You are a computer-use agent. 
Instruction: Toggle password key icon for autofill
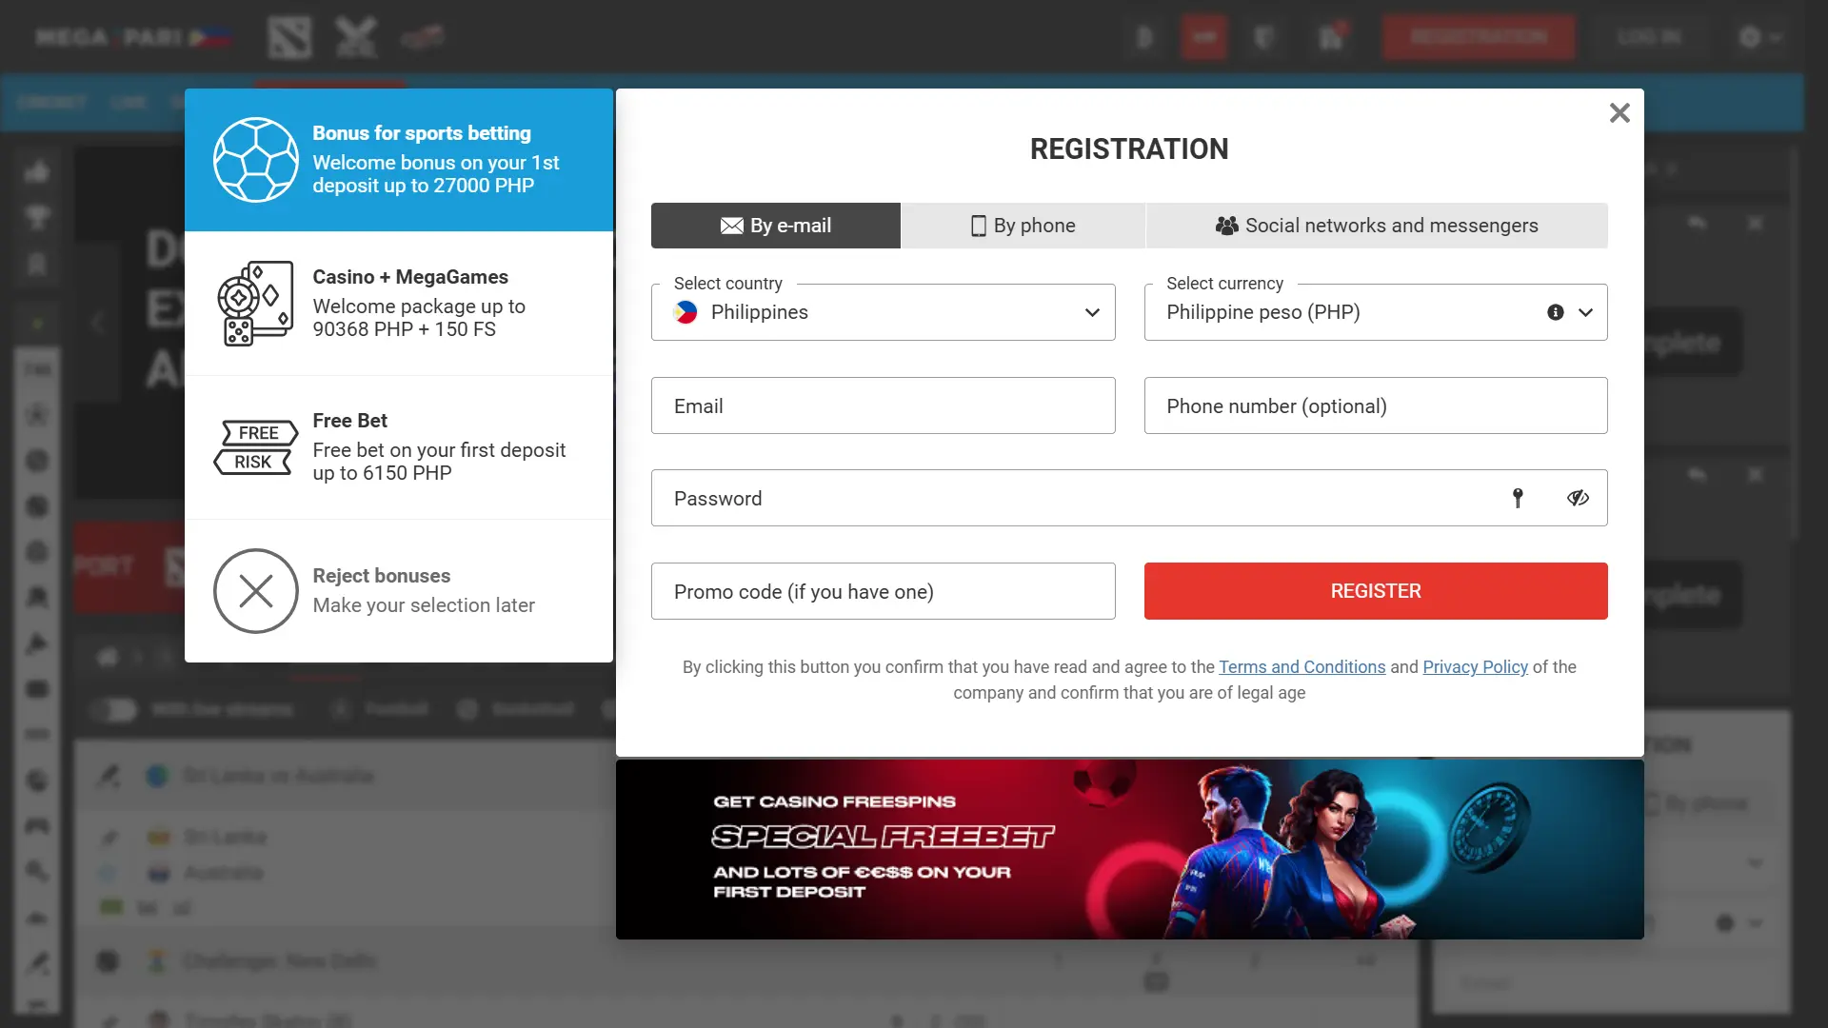click(x=1517, y=497)
